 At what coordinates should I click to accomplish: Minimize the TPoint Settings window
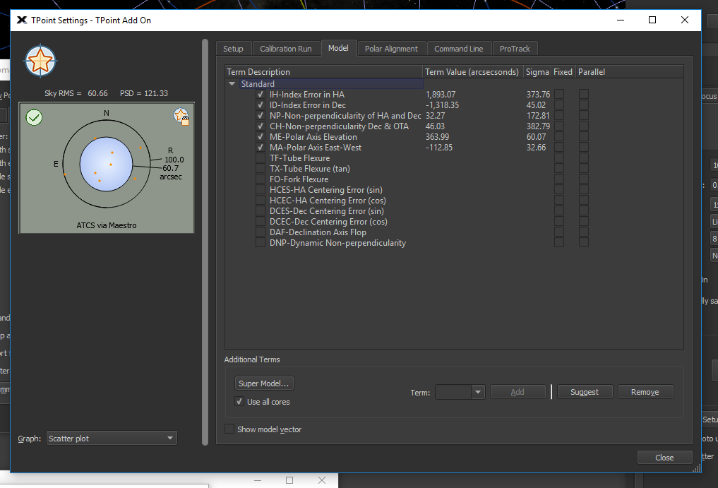click(x=621, y=20)
